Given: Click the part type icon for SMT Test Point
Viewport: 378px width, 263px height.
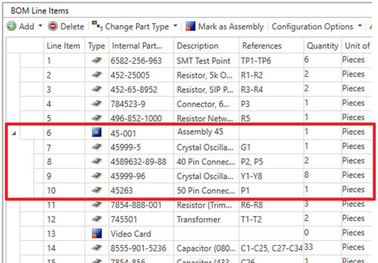Looking at the screenshot, I should pyautogui.click(x=96, y=61).
